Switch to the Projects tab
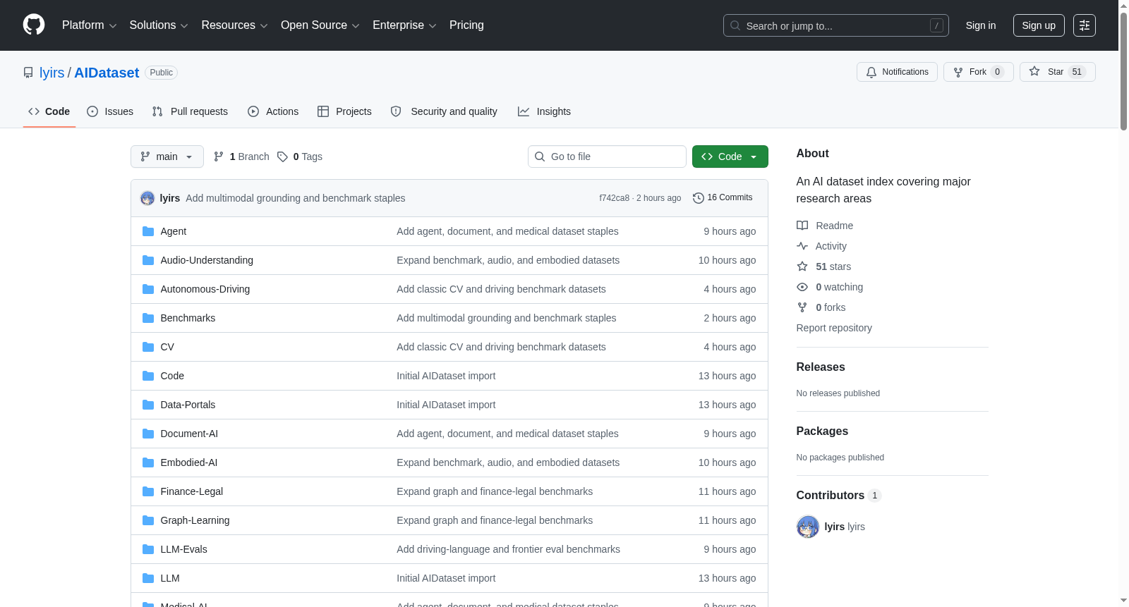 pyautogui.click(x=344, y=111)
